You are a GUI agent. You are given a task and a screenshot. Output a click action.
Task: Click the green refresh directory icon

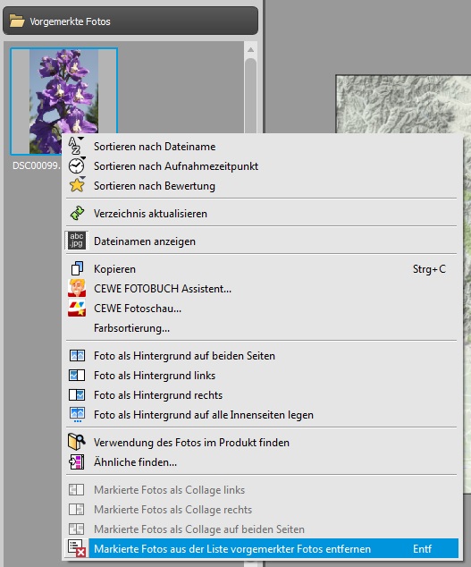[77, 214]
